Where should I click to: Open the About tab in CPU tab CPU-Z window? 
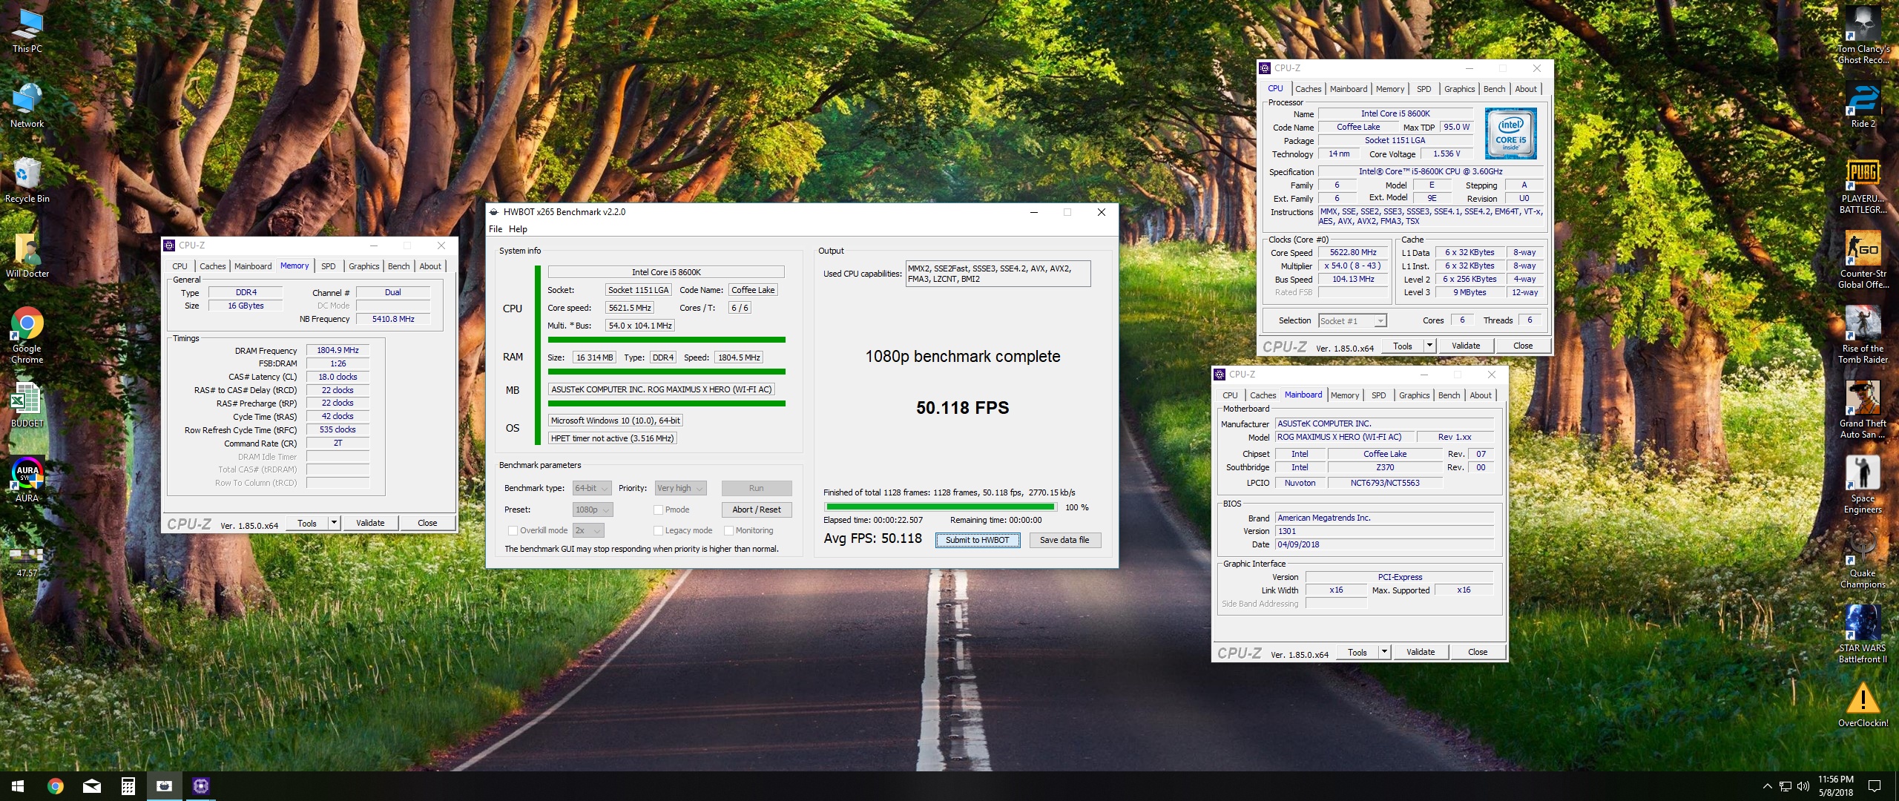1525,89
